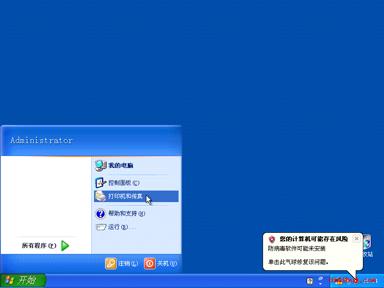
Task: Launch the 运行 Run dialog entry
Action: pyautogui.click(x=136, y=227)
